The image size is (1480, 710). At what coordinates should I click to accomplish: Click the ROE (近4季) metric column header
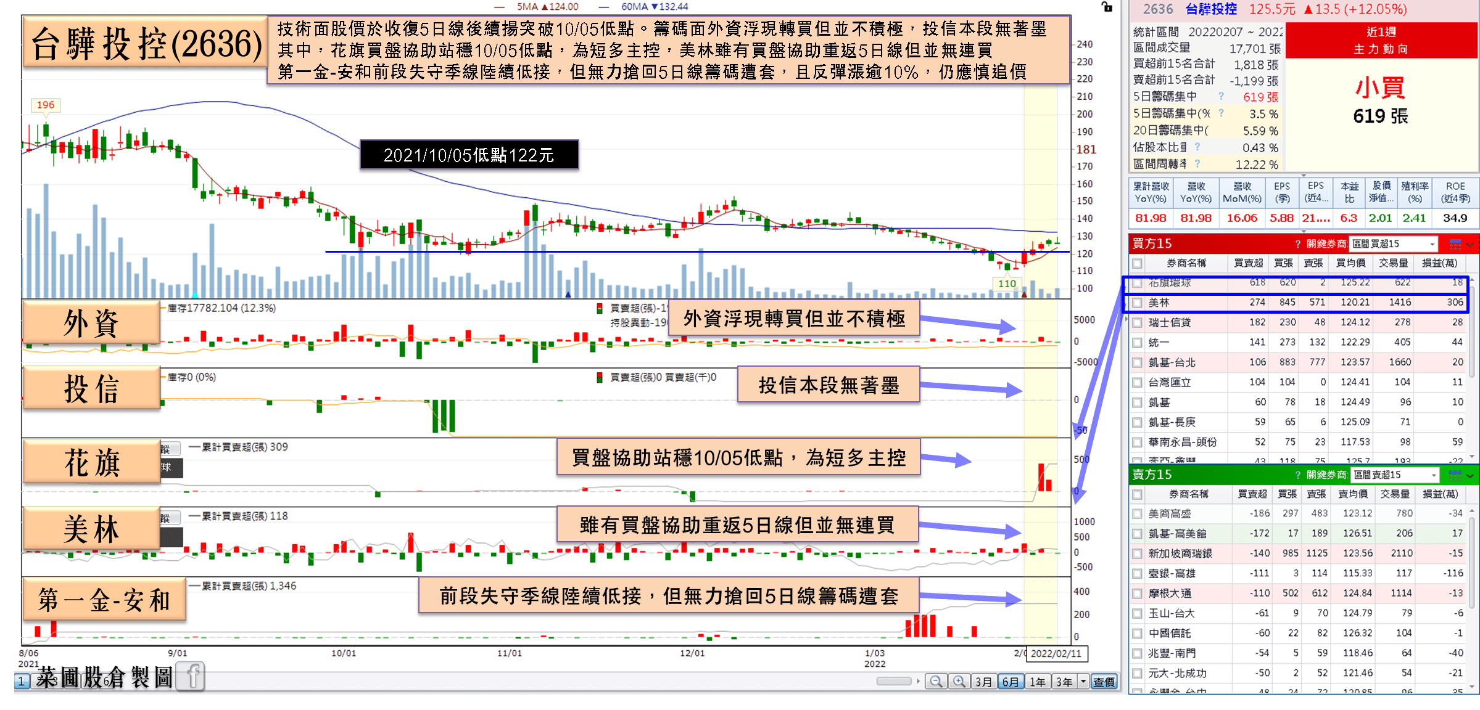point(1455,192)
